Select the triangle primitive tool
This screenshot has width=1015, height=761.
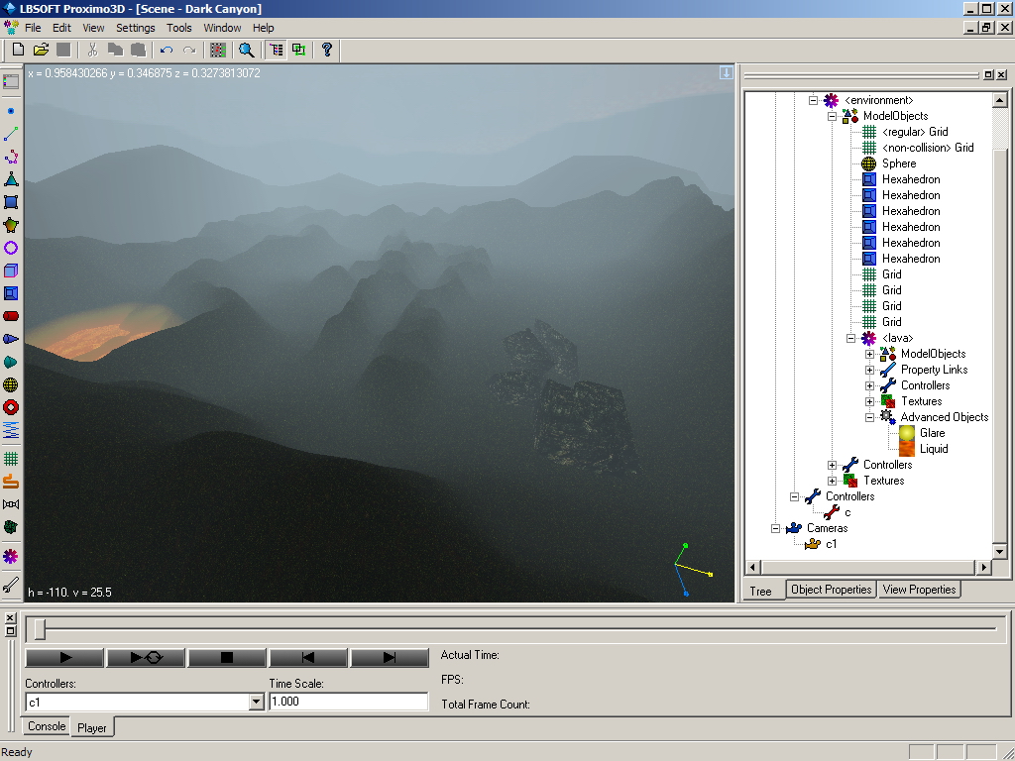pyautogui.click(x=11, y=179)
